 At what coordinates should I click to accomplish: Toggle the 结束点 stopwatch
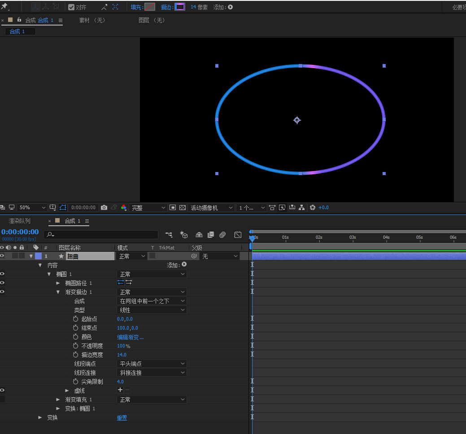pos(75,328)
